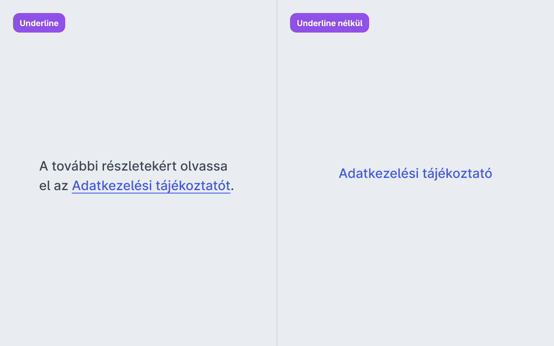This screenshot has width=554, height=346.
Task: Click the vertical divider between panels
Action: (277, 173)
